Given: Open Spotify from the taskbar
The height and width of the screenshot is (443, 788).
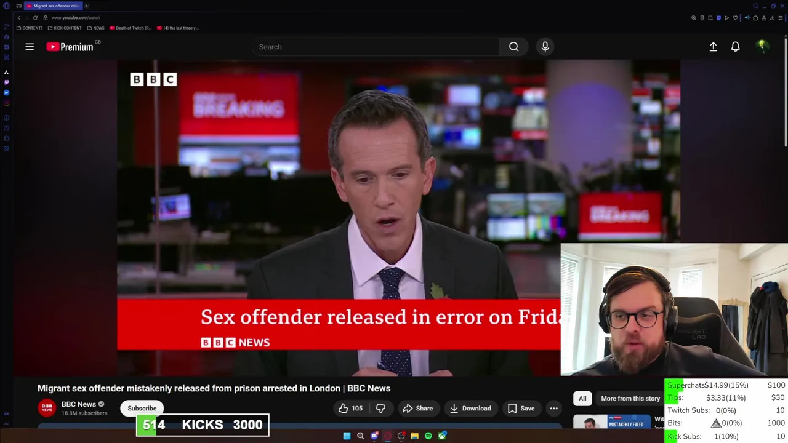Looking at the screenshot, I should point(428,436).
